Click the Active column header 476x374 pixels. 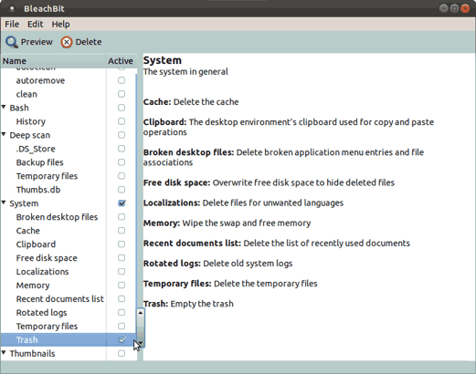coord(121,61)
